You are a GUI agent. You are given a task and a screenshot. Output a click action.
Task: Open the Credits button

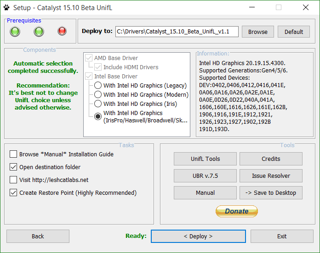[x=271, y=159]
